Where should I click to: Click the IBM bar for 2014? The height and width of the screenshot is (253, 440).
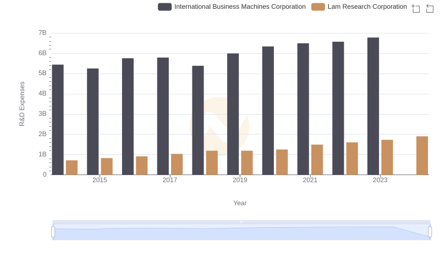click(x=58, y=120)
